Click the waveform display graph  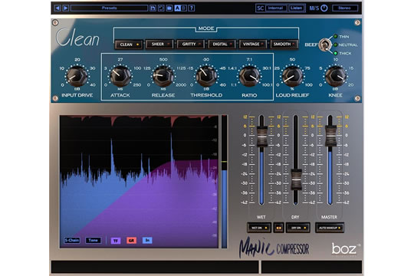(x=139, y=182)
